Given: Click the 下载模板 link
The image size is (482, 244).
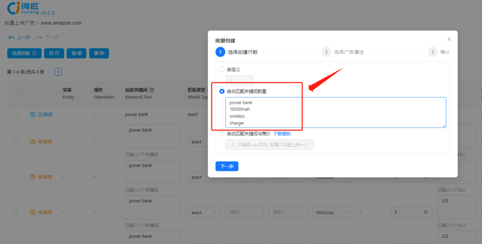Looking at the screenshot, I should [282, 134].
